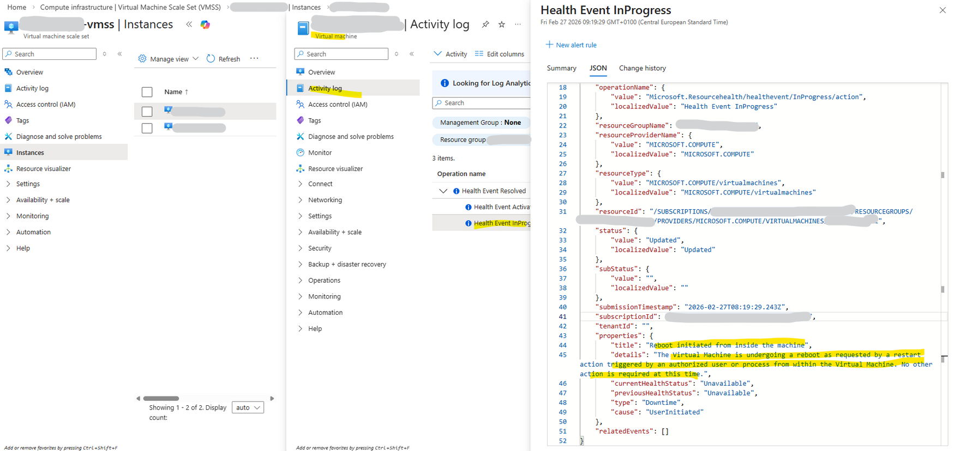Open Resource visualizer in the VM menu
Screen dimensions: 954x451
coord(335,169)
